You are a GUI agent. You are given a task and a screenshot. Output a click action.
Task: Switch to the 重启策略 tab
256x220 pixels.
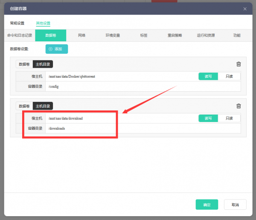tap(175, 35)
